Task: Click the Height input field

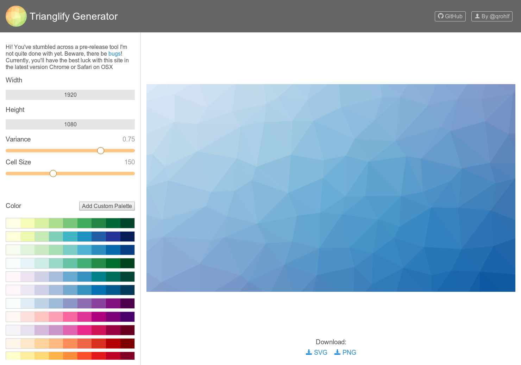Action: tap(70, 124)
